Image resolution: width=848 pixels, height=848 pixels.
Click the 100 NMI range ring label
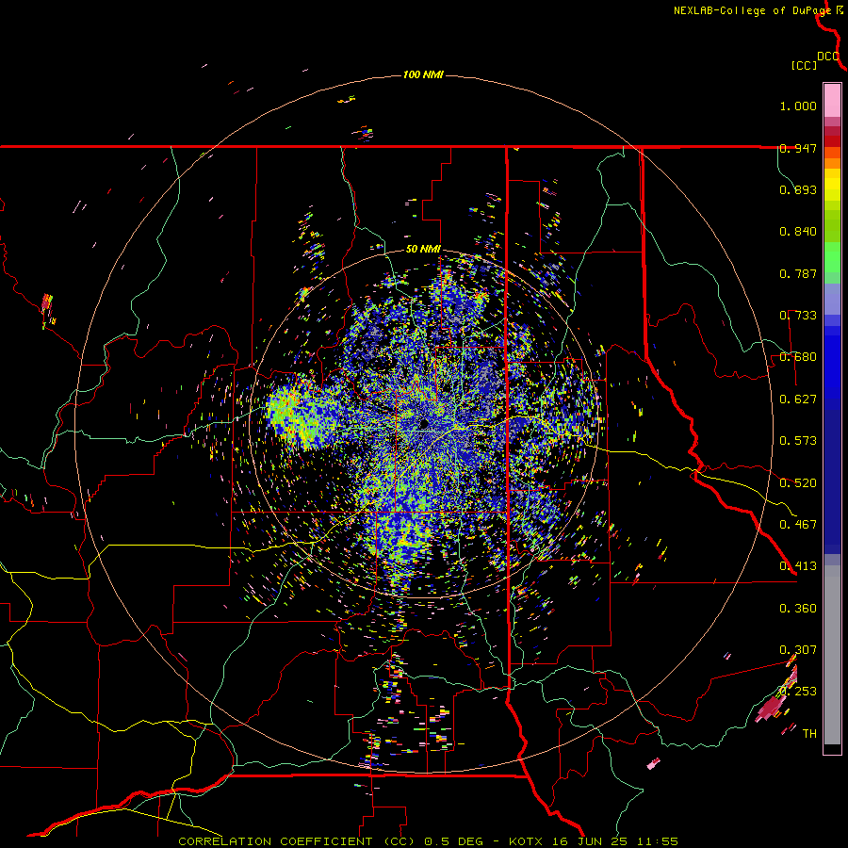tap(423, 74)
